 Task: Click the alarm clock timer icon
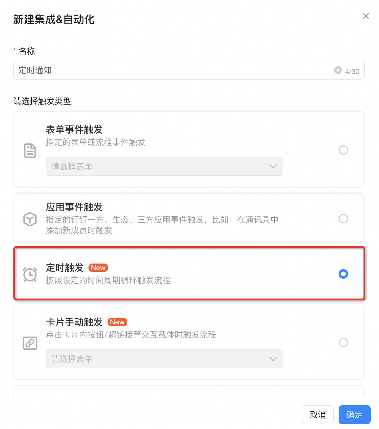(30, 274)
